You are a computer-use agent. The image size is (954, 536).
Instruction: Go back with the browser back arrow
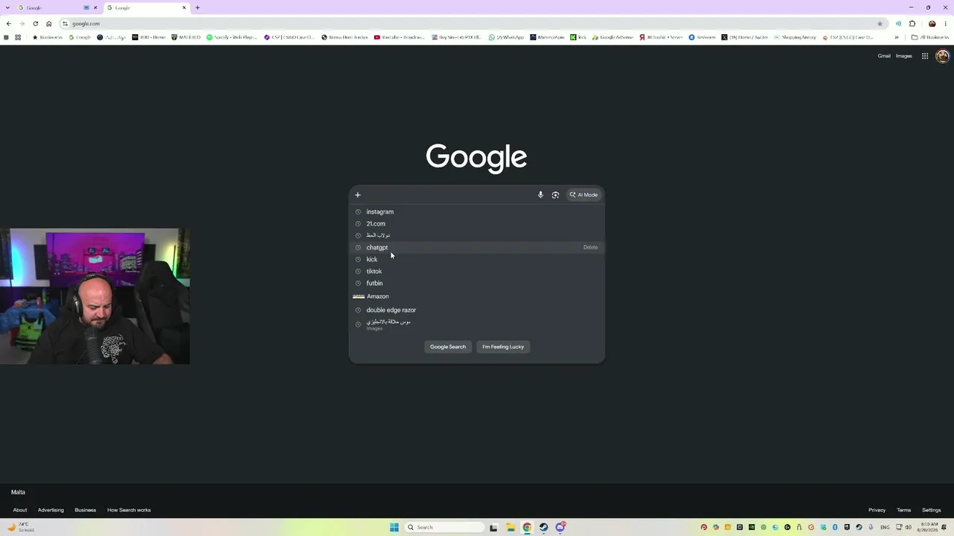coord(8,24)
